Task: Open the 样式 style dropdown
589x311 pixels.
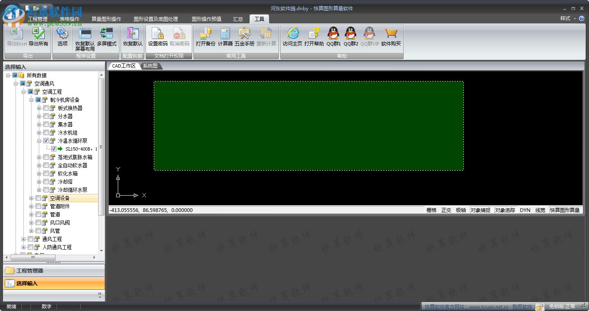Action: click(568, 18)
